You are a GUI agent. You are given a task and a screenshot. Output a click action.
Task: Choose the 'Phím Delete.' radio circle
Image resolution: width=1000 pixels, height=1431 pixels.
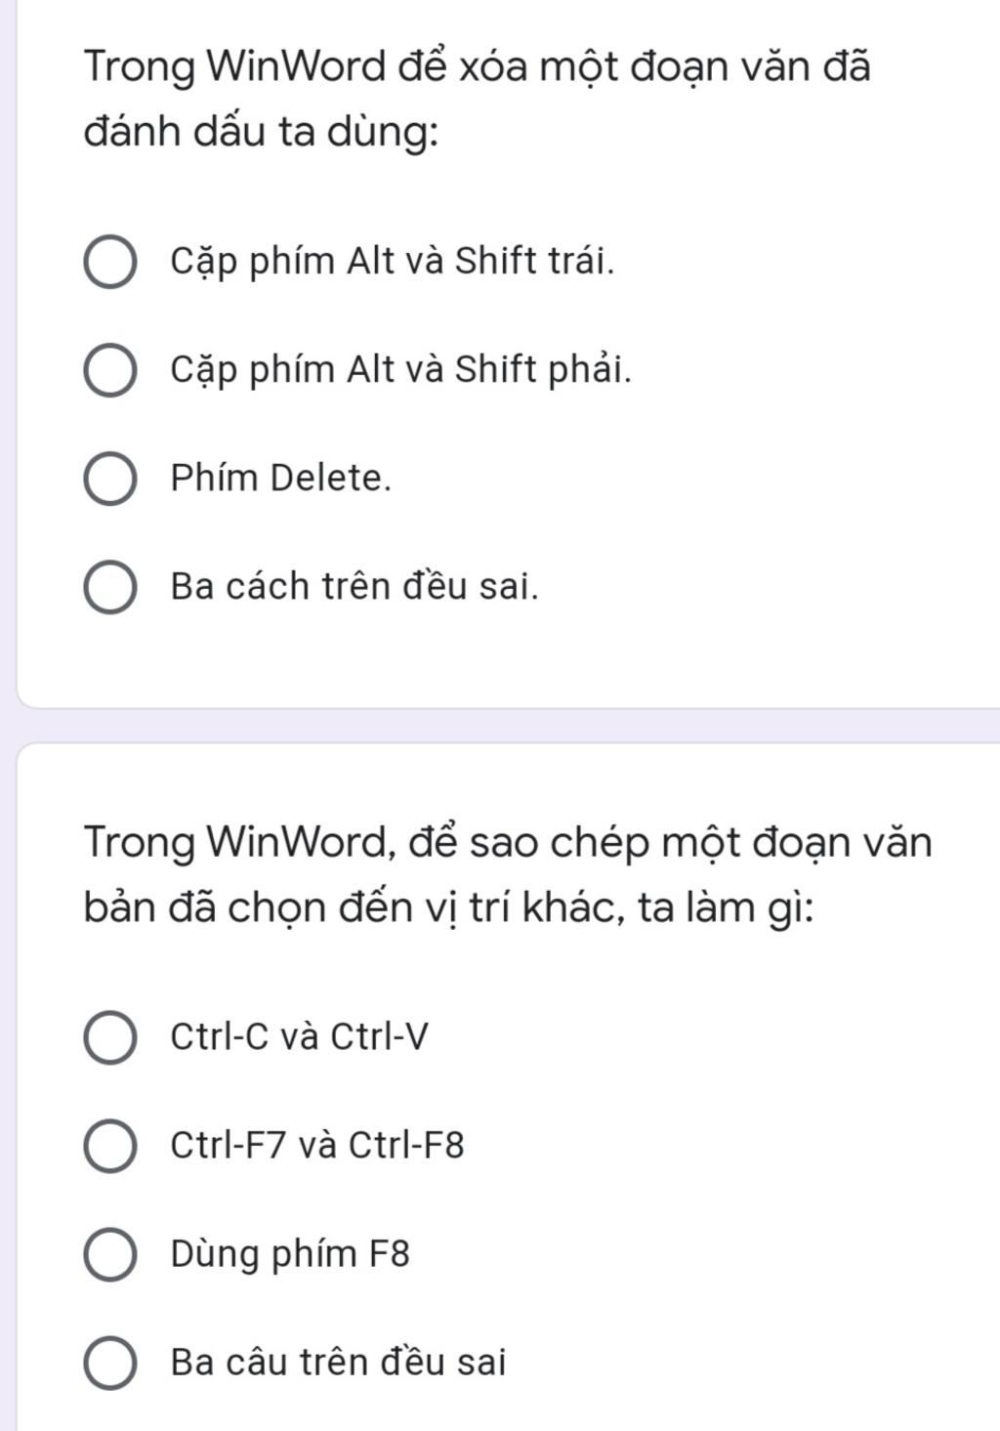click(x=109, y=479)
